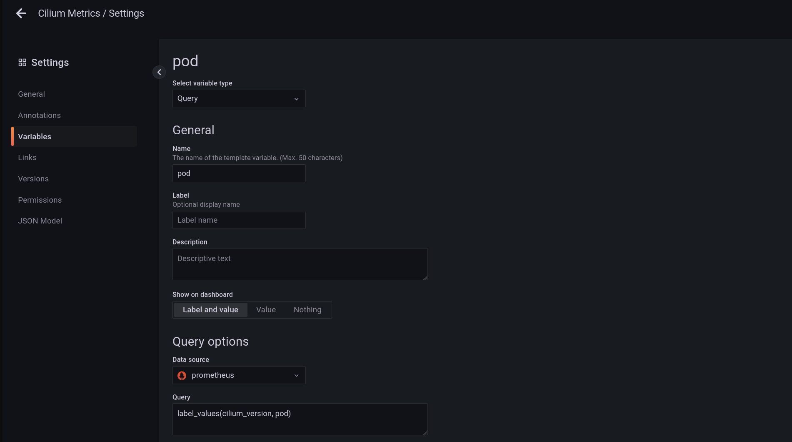Click the Name input field
792x442 pixels.
coord(239,173)
